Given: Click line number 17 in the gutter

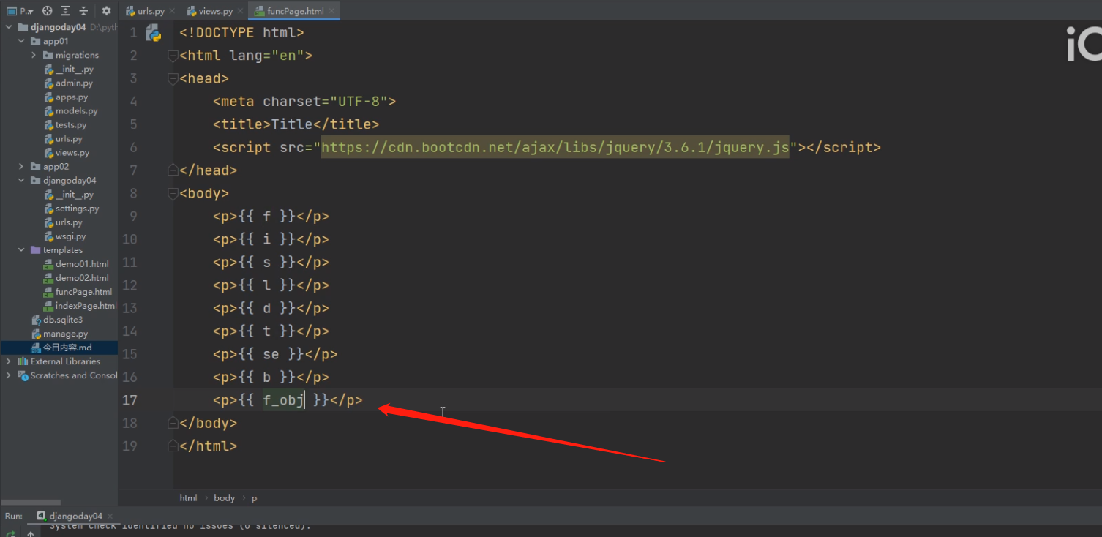Looking at the screenshot, I should click(130, 400).
